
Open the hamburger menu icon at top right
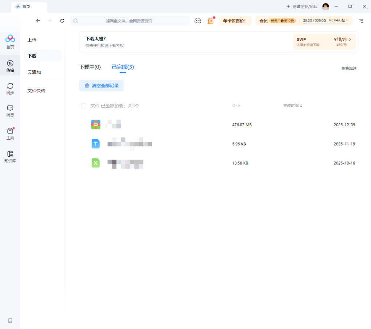tap(361, 21)
